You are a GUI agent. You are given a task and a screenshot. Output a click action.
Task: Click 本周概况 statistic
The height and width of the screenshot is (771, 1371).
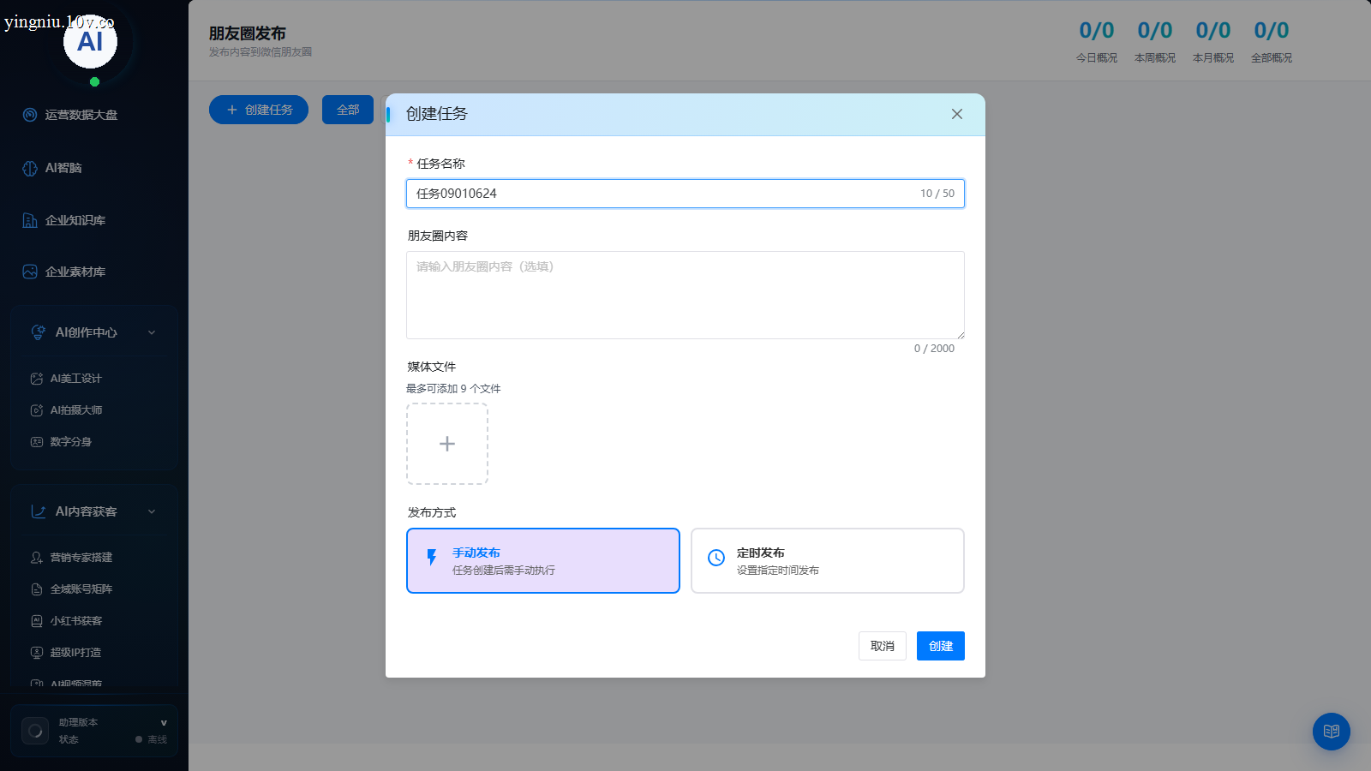tap(1155, 41)
